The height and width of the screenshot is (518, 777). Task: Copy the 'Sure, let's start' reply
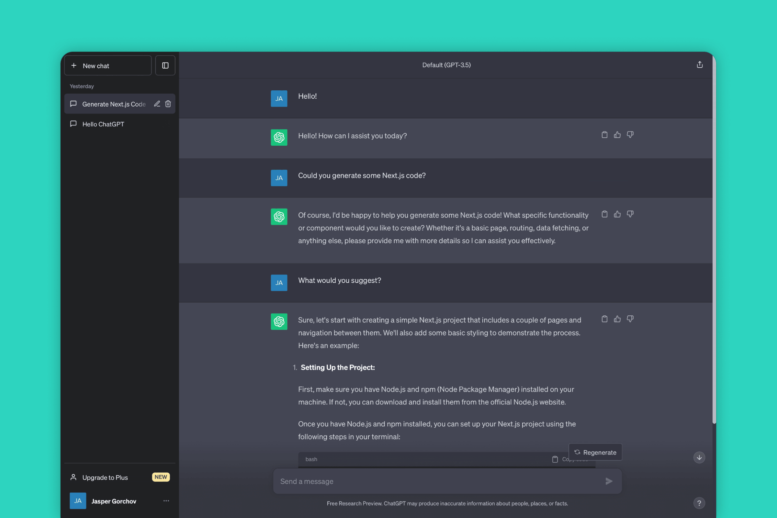pyautogui.click(x=604, y=319)
